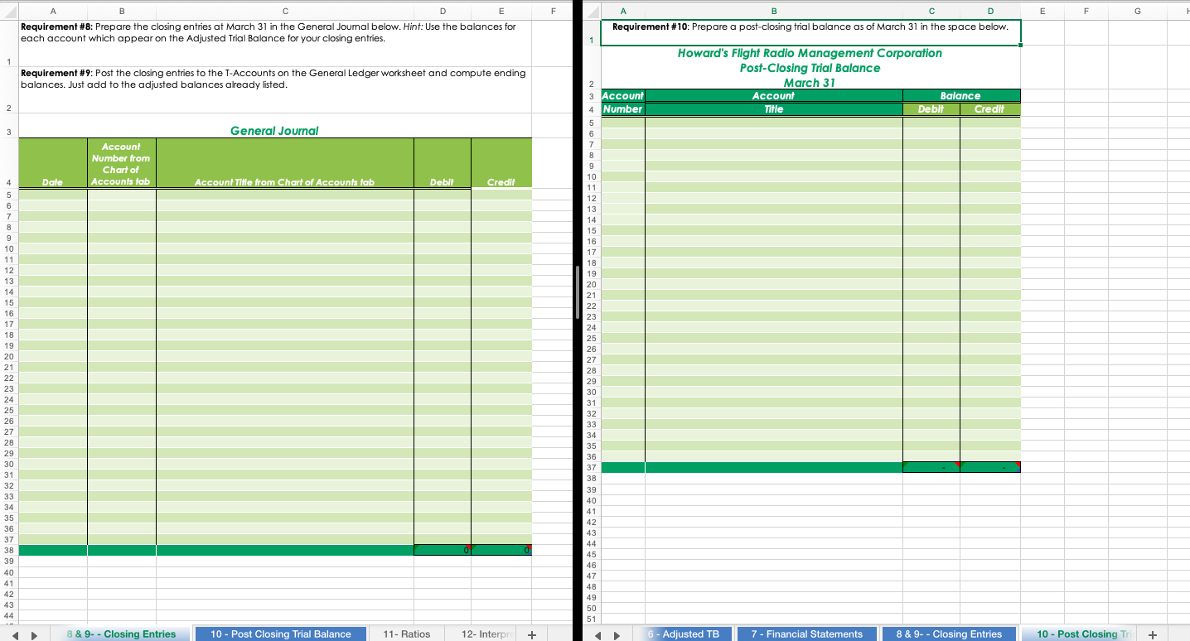Select column F header in right window

click(x=1088, y=11)
